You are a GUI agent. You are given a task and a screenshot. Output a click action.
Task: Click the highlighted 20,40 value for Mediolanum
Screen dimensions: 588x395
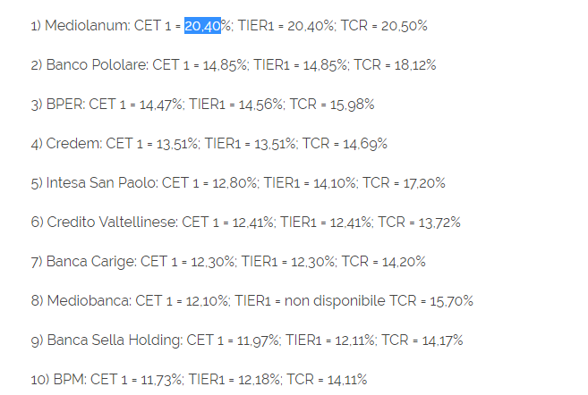(x=202, y=26)
